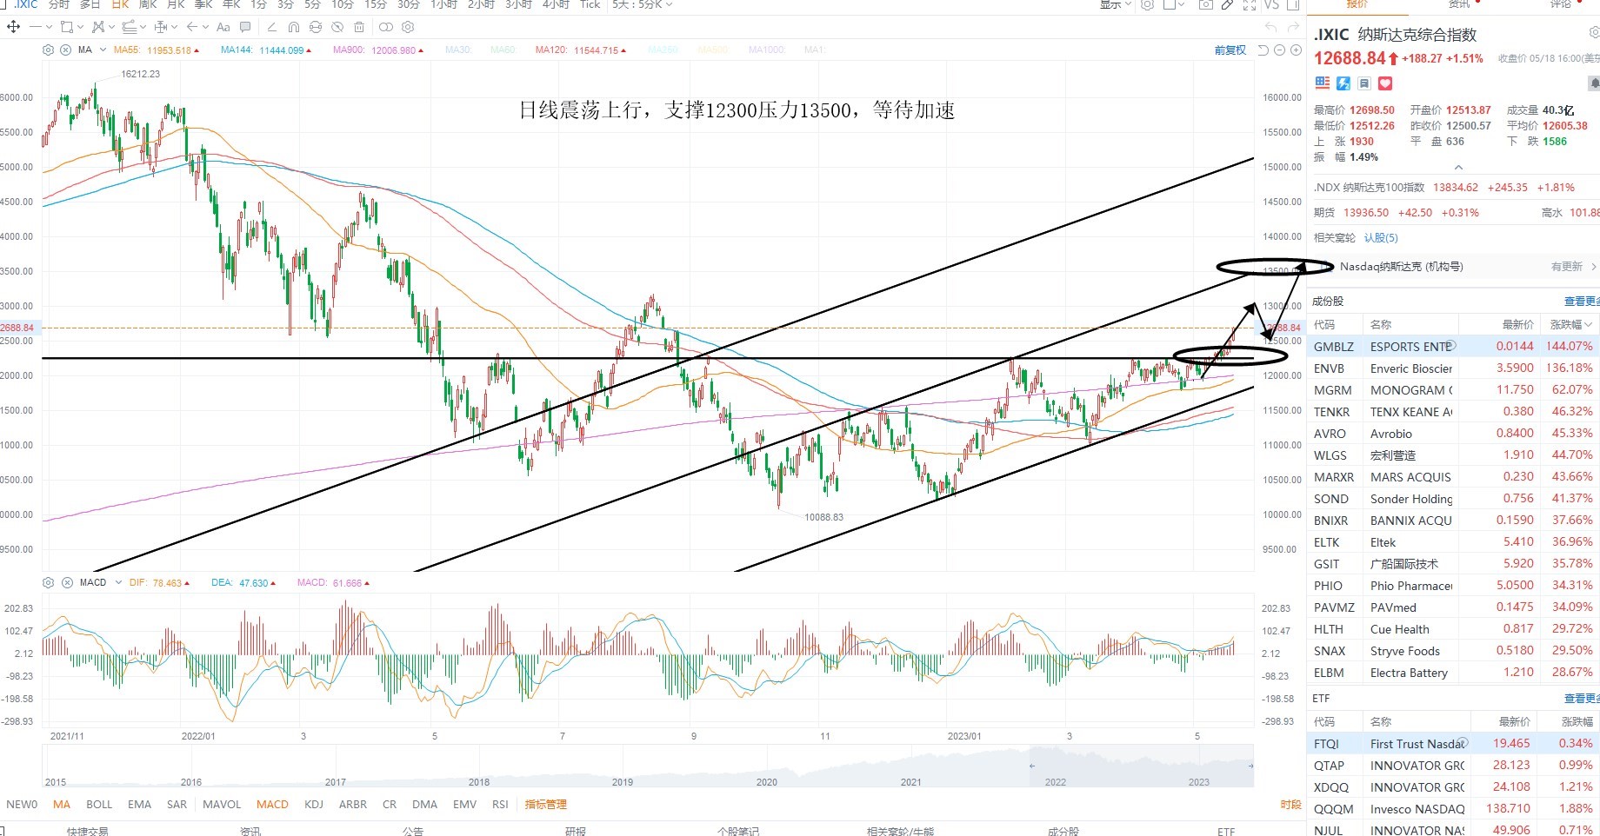Select the Aa text drawing tool
The width and height of the screenshot is (1600, 836).
223,27
